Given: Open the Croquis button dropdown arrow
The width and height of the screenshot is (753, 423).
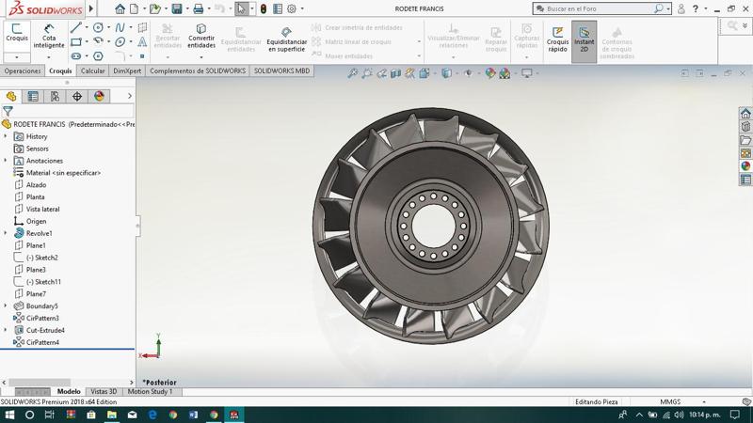Looking at the screenshot, I should coord(17,57).
